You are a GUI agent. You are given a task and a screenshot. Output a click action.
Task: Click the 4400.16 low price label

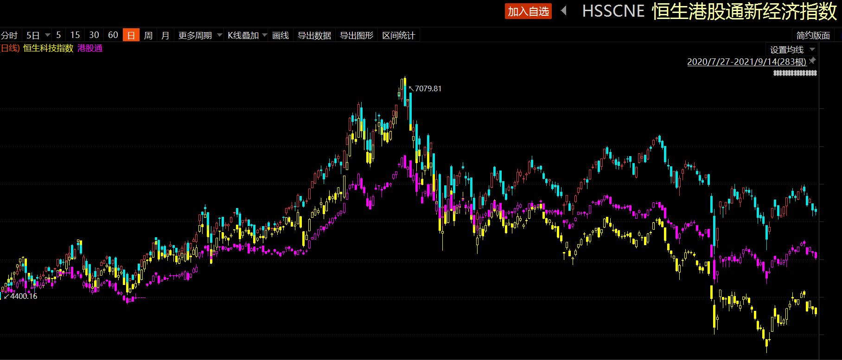tap(23, 296)
